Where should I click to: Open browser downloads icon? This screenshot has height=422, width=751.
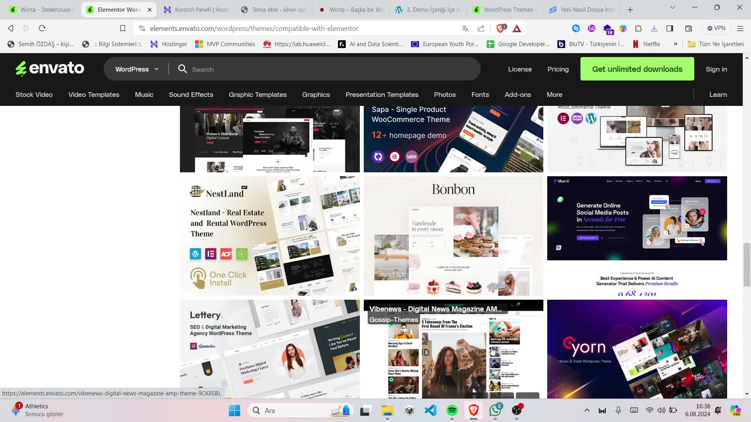point(654,28)
